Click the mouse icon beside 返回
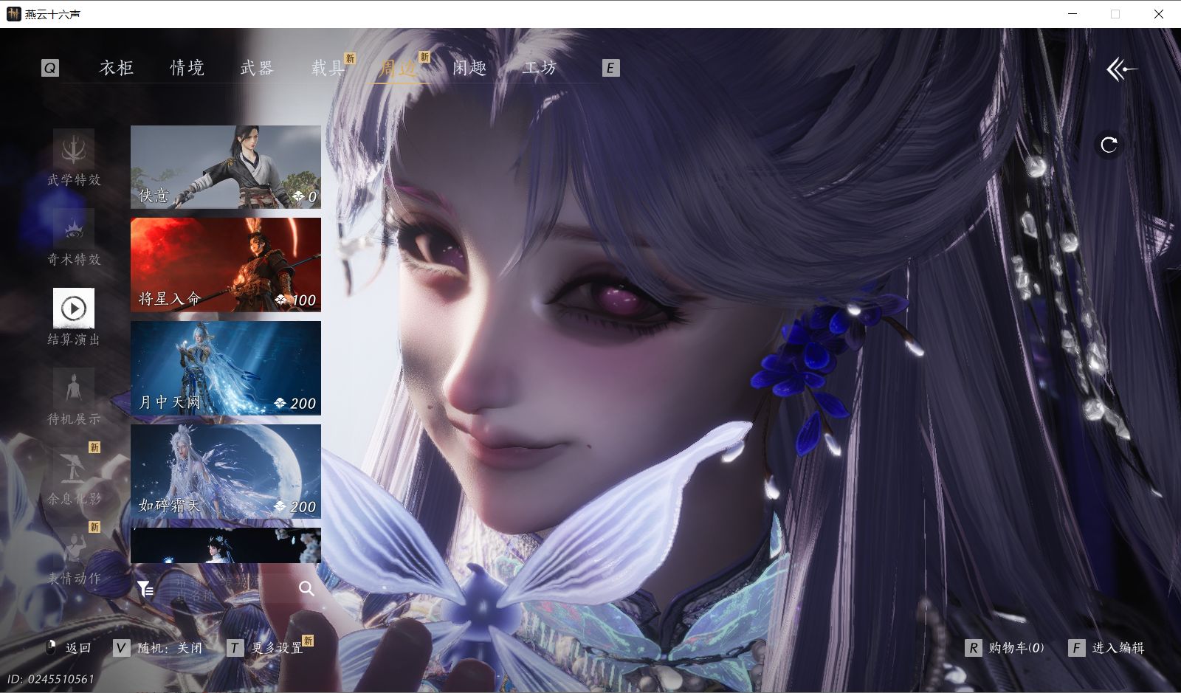This screenshot has width=1181, height=693. coord(51,647)
